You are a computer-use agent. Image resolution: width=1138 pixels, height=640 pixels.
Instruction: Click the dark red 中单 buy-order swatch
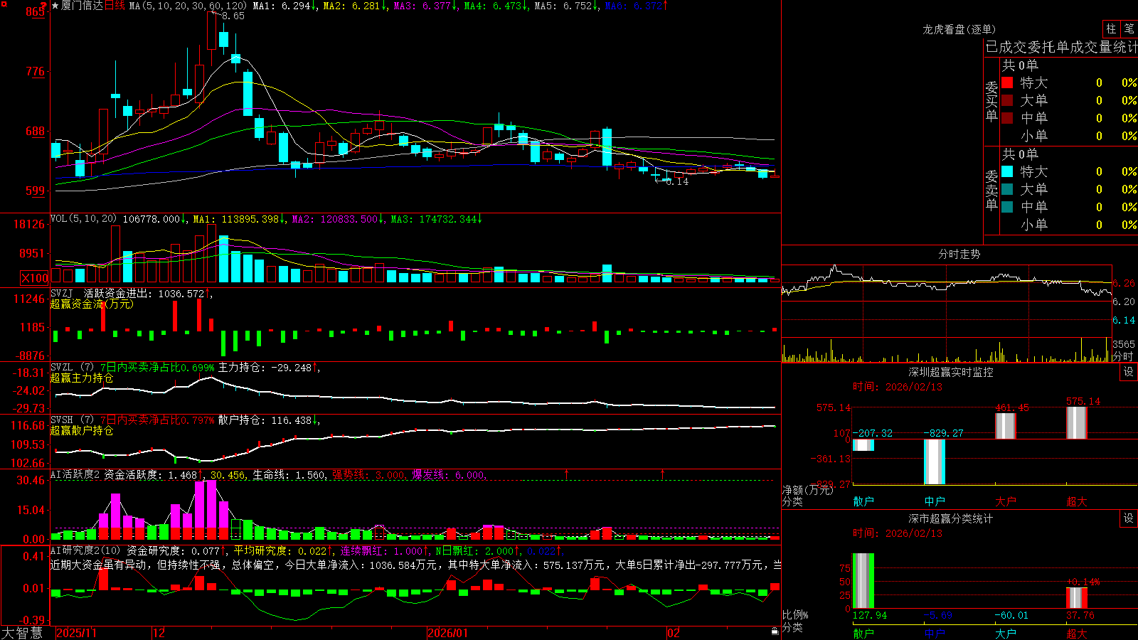click(1007, 117)
